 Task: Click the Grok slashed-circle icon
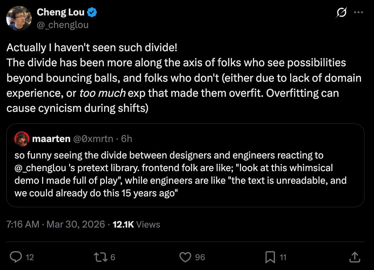coord(341,13)
